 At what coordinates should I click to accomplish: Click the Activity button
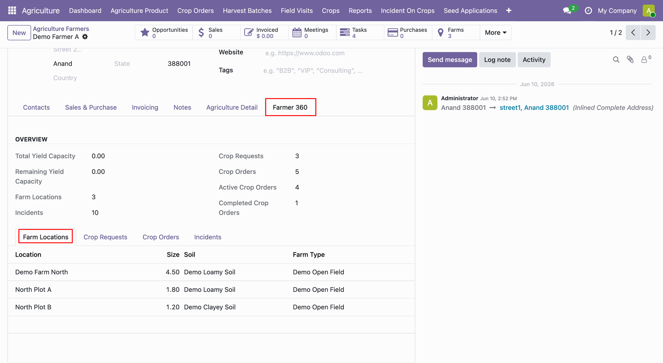(x=534, y=60)
